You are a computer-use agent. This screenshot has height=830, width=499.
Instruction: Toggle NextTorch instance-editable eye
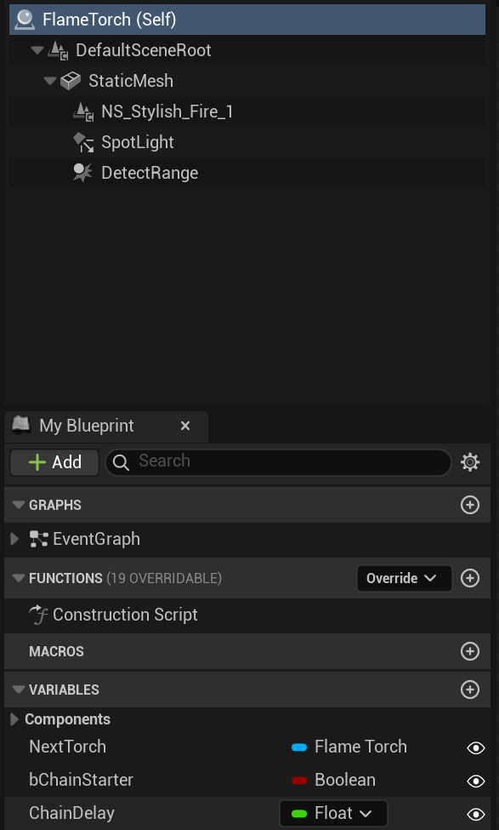click(x=476, y=747)
